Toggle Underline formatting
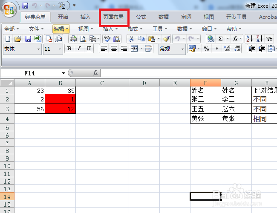The height and width of the screenshot is (213, 277). 89,49
